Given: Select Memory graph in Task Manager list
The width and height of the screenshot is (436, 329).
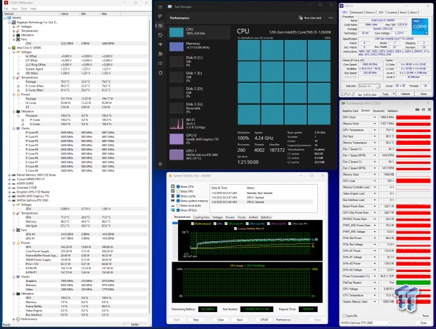Looking at the screenshot, I should point(177,46).
